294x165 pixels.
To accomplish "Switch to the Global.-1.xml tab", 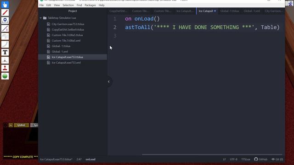I will (252, 11).
